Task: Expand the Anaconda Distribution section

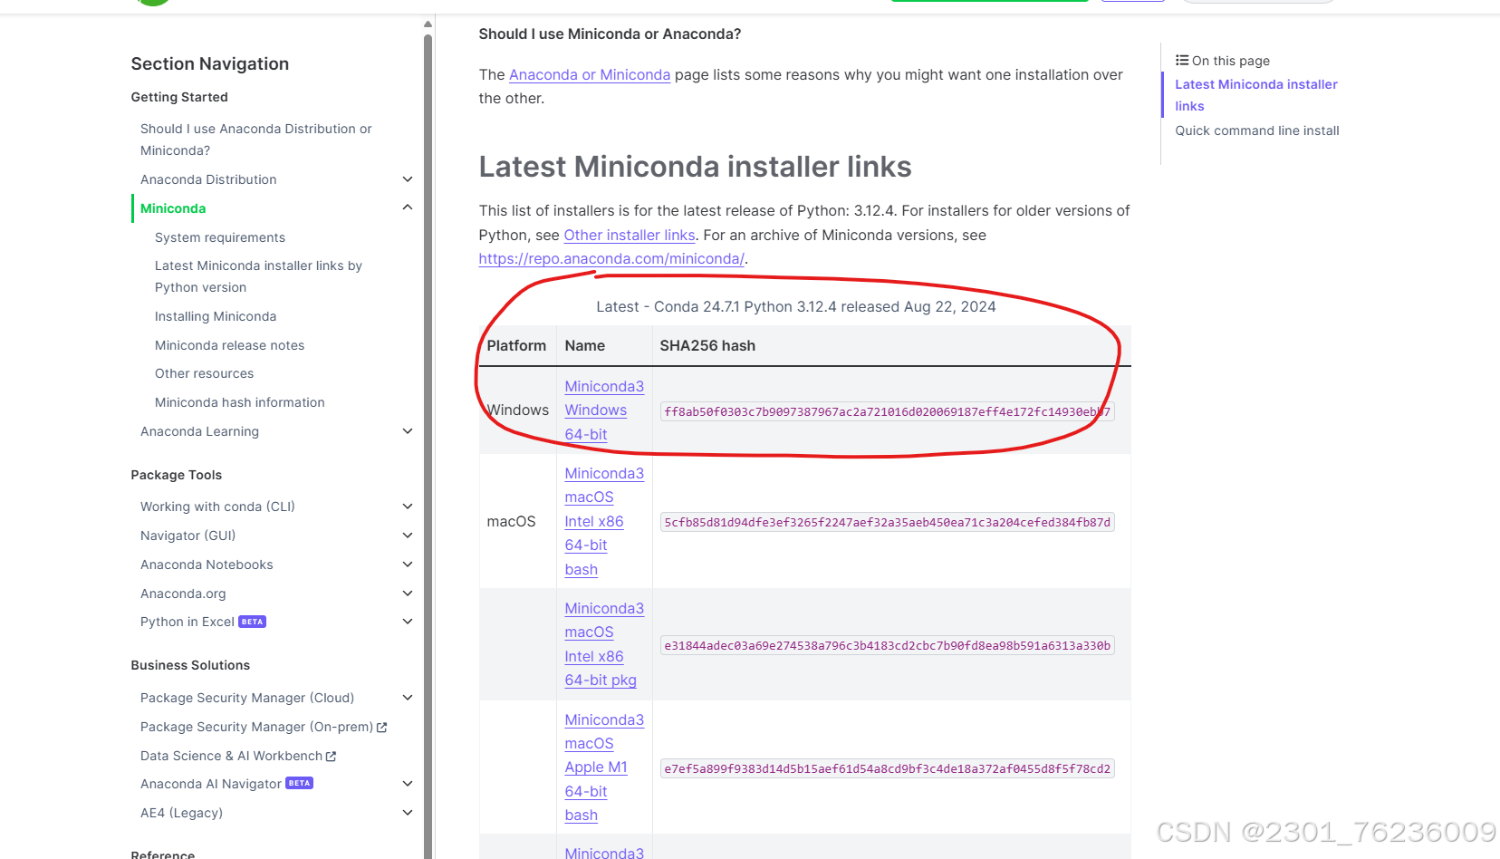Action: pyautogui.click(x=408, y=179)
